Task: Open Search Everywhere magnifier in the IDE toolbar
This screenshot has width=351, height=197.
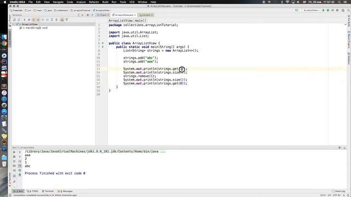Action: (x=349, y=10)
